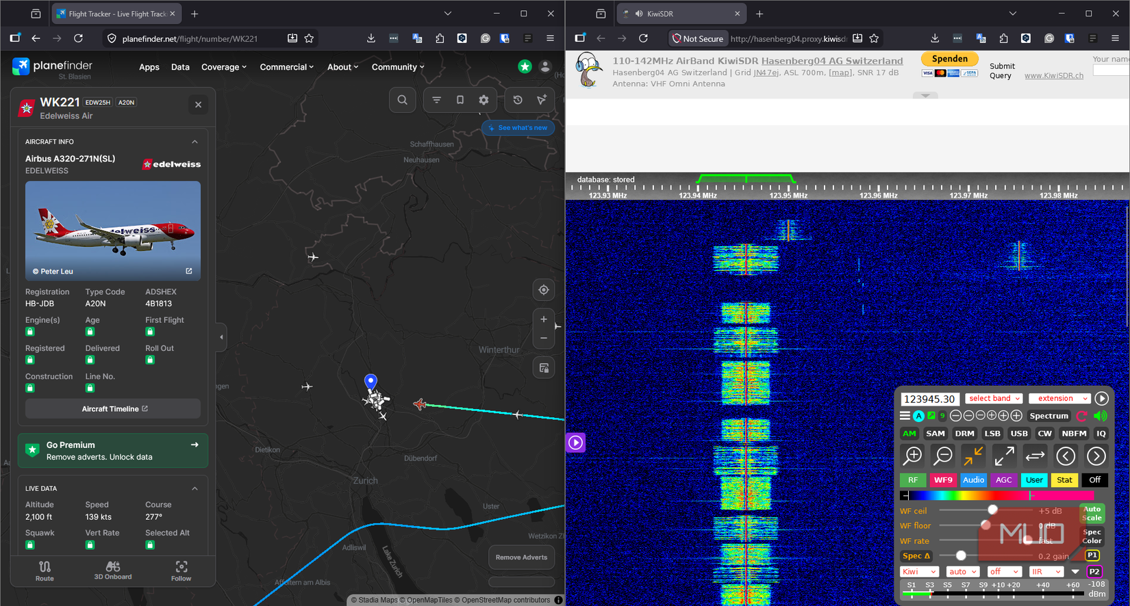Select USB mode
The height and width of the screenshot is (606, 1130).
pyautogui.click(x=1019, y=434)
